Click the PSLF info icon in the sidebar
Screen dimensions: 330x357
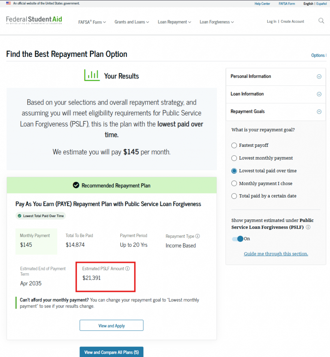pos(308,227)
